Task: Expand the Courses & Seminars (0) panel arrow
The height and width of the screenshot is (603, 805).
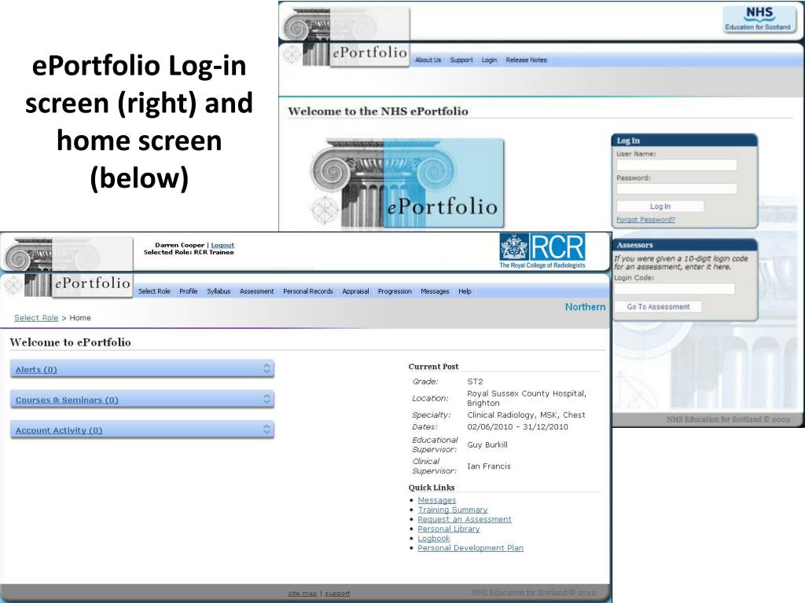Action: point(266,398)
